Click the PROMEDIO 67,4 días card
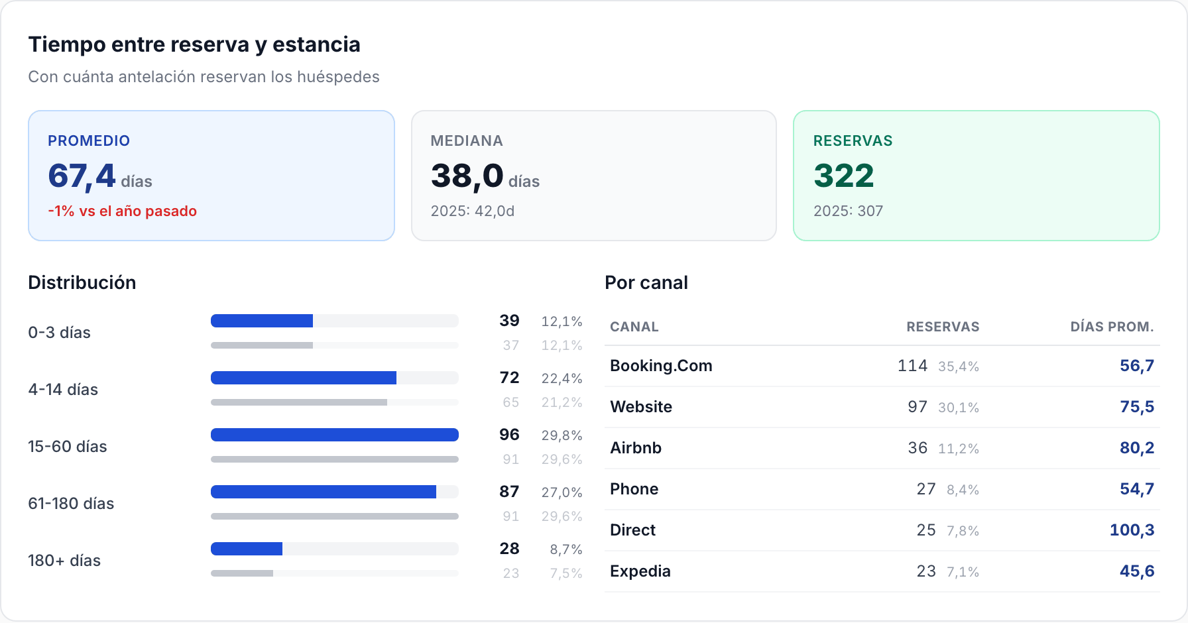This screenshot has height=623, width=1188. [x=211, y=176]
